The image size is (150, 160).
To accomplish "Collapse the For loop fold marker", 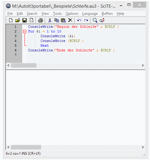I will point(25,31).
